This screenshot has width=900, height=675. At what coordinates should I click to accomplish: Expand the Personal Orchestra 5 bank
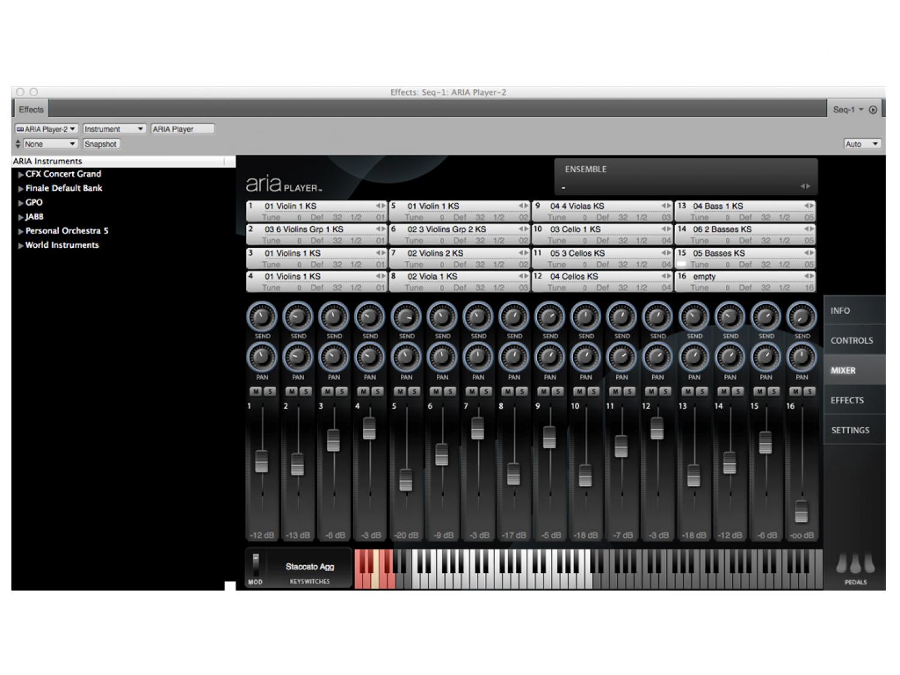21,231
